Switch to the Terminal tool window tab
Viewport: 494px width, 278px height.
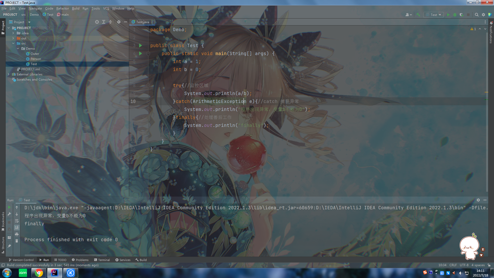pyautogui.click(x=102, y=260)
